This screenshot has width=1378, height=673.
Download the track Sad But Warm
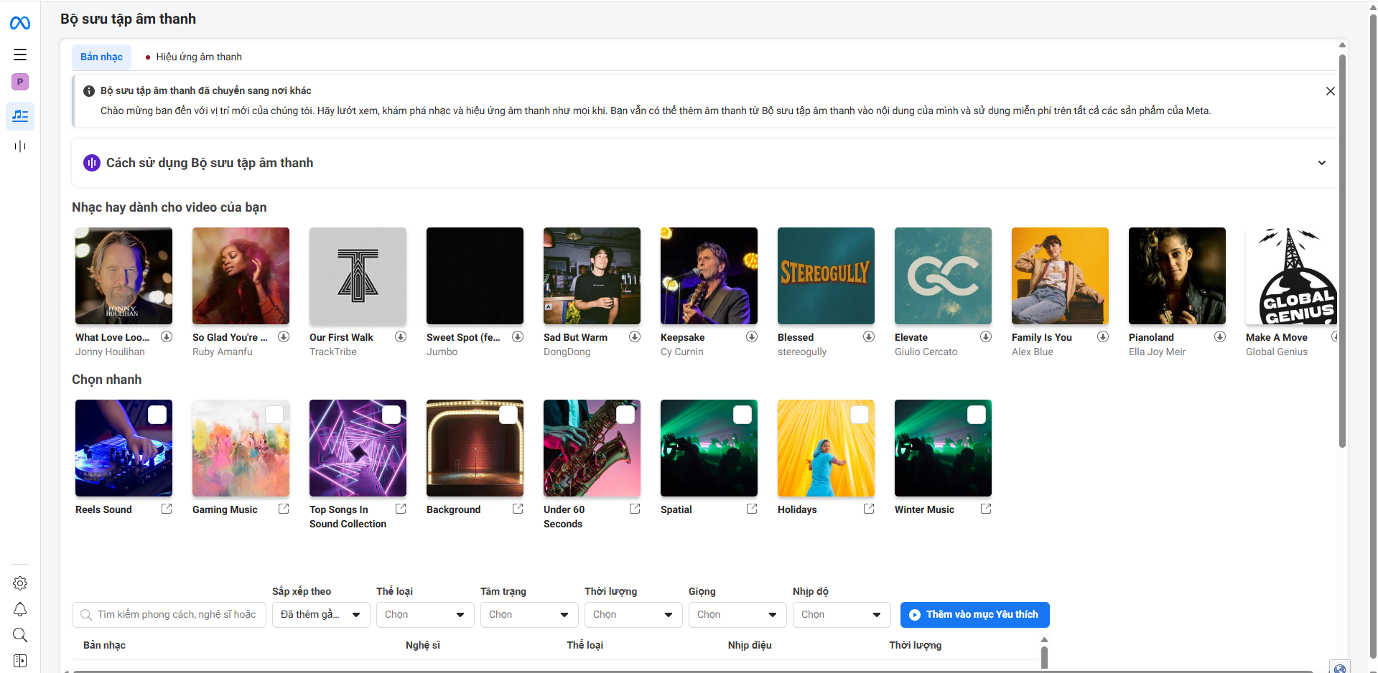[635, 337]
